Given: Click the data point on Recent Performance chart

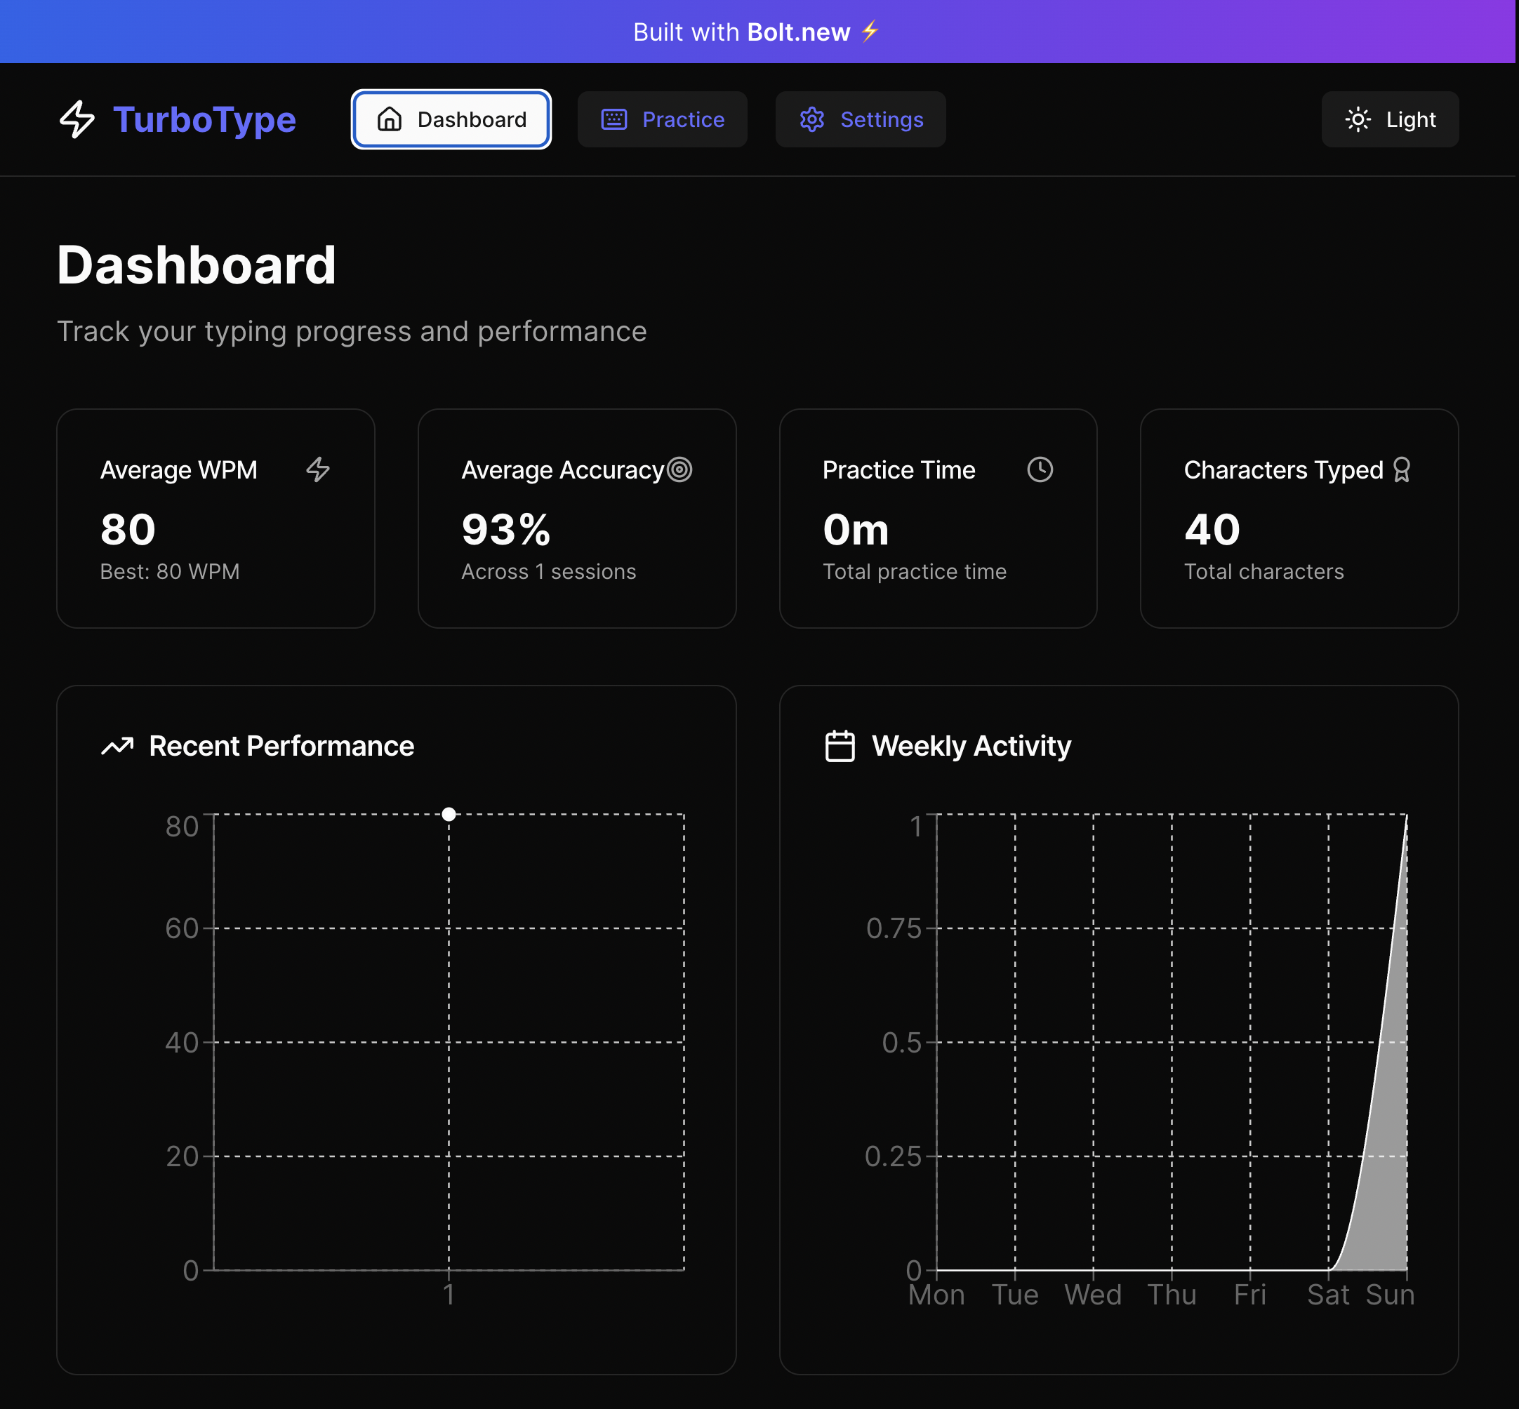Looking at the screenshot, I should (x=449, y=814).
